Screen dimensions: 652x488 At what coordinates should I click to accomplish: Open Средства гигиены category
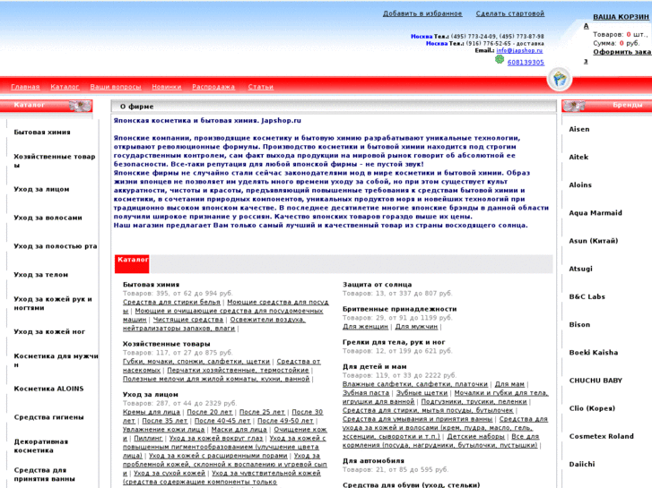click(x=48, y=417)
